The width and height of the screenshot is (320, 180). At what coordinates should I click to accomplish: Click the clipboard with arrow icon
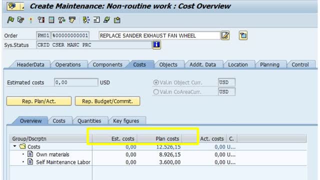pos(117,20)
